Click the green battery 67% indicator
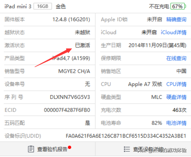The height and width of the screenshot is (157, 191). point(178,6)
